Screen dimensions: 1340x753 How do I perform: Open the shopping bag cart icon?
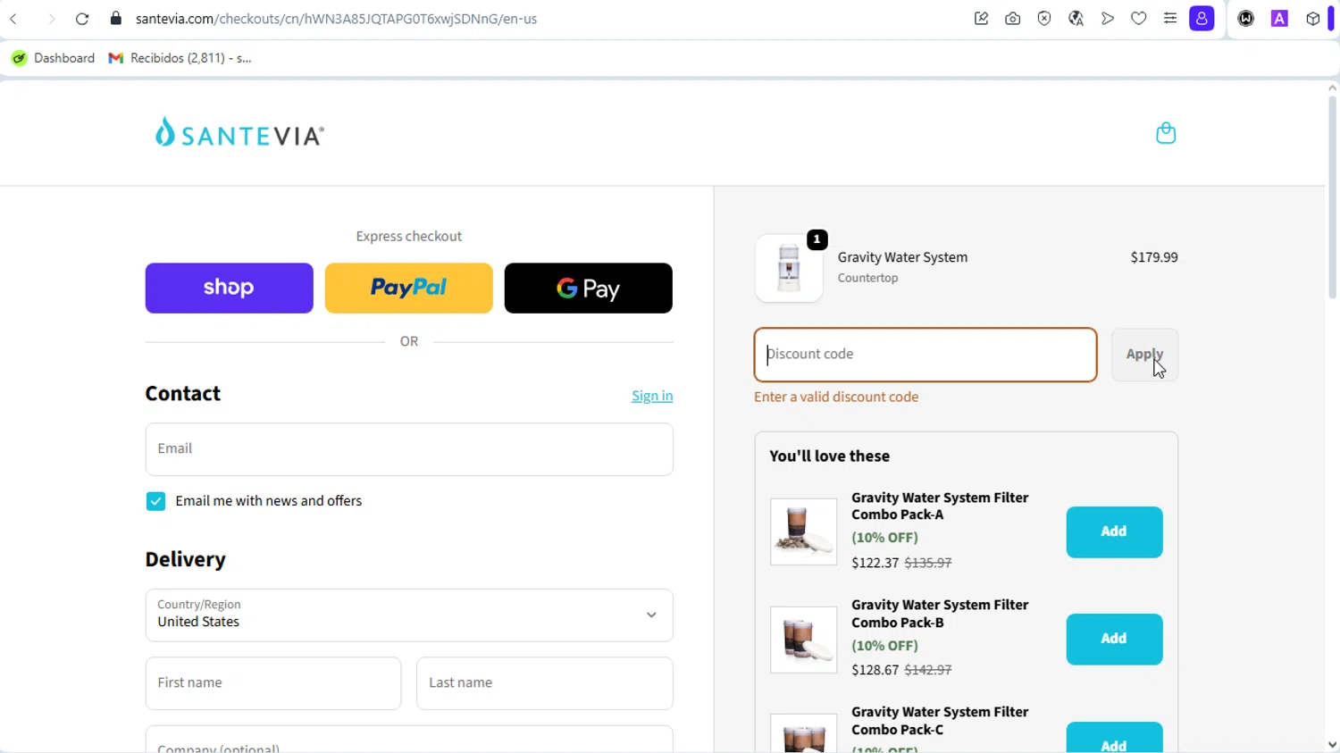pyautogui.click(x=1166, y=133)
